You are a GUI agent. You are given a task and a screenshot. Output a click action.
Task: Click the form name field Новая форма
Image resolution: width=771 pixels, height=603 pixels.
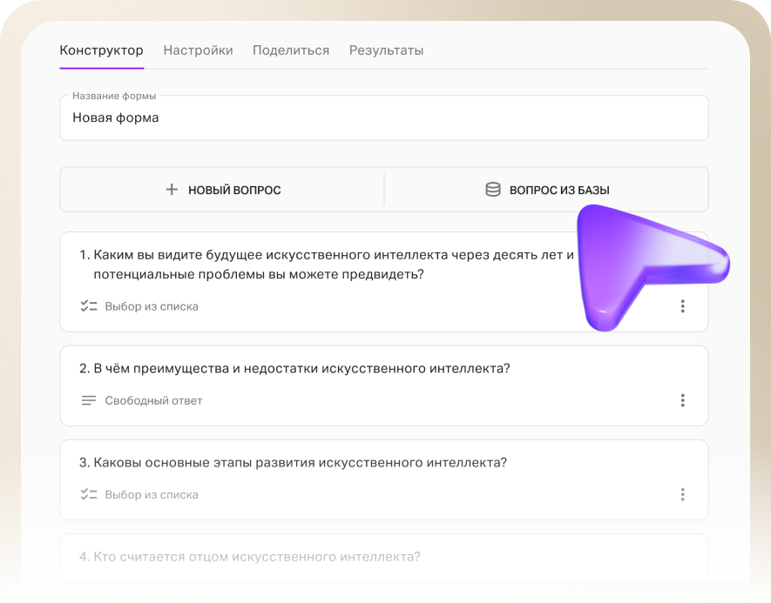tap(383, 118)
